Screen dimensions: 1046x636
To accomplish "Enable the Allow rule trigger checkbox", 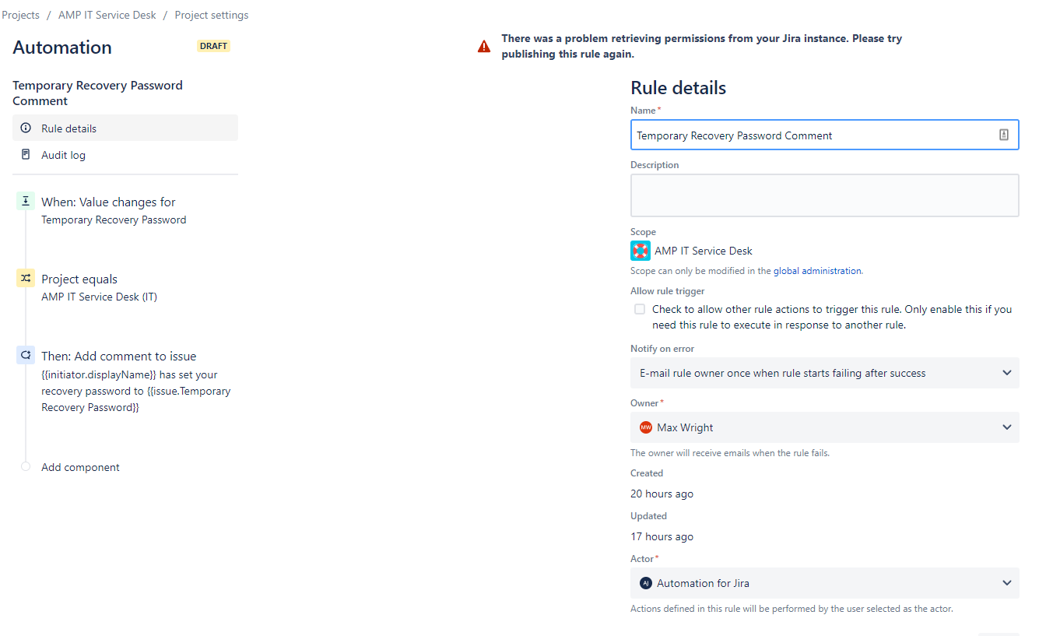I will point(640,309).
